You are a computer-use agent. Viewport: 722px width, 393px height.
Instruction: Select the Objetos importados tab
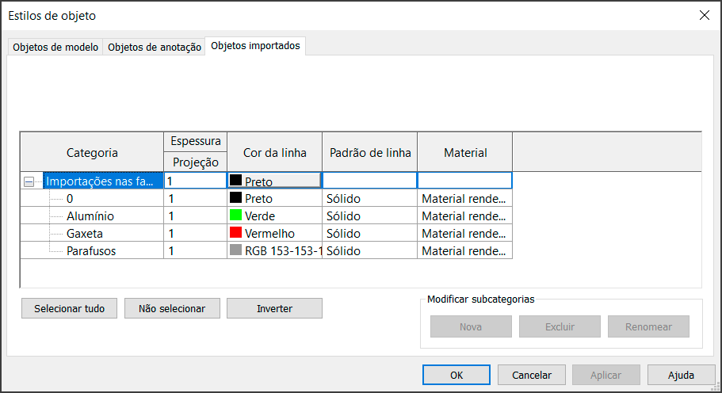click(255, 46)
